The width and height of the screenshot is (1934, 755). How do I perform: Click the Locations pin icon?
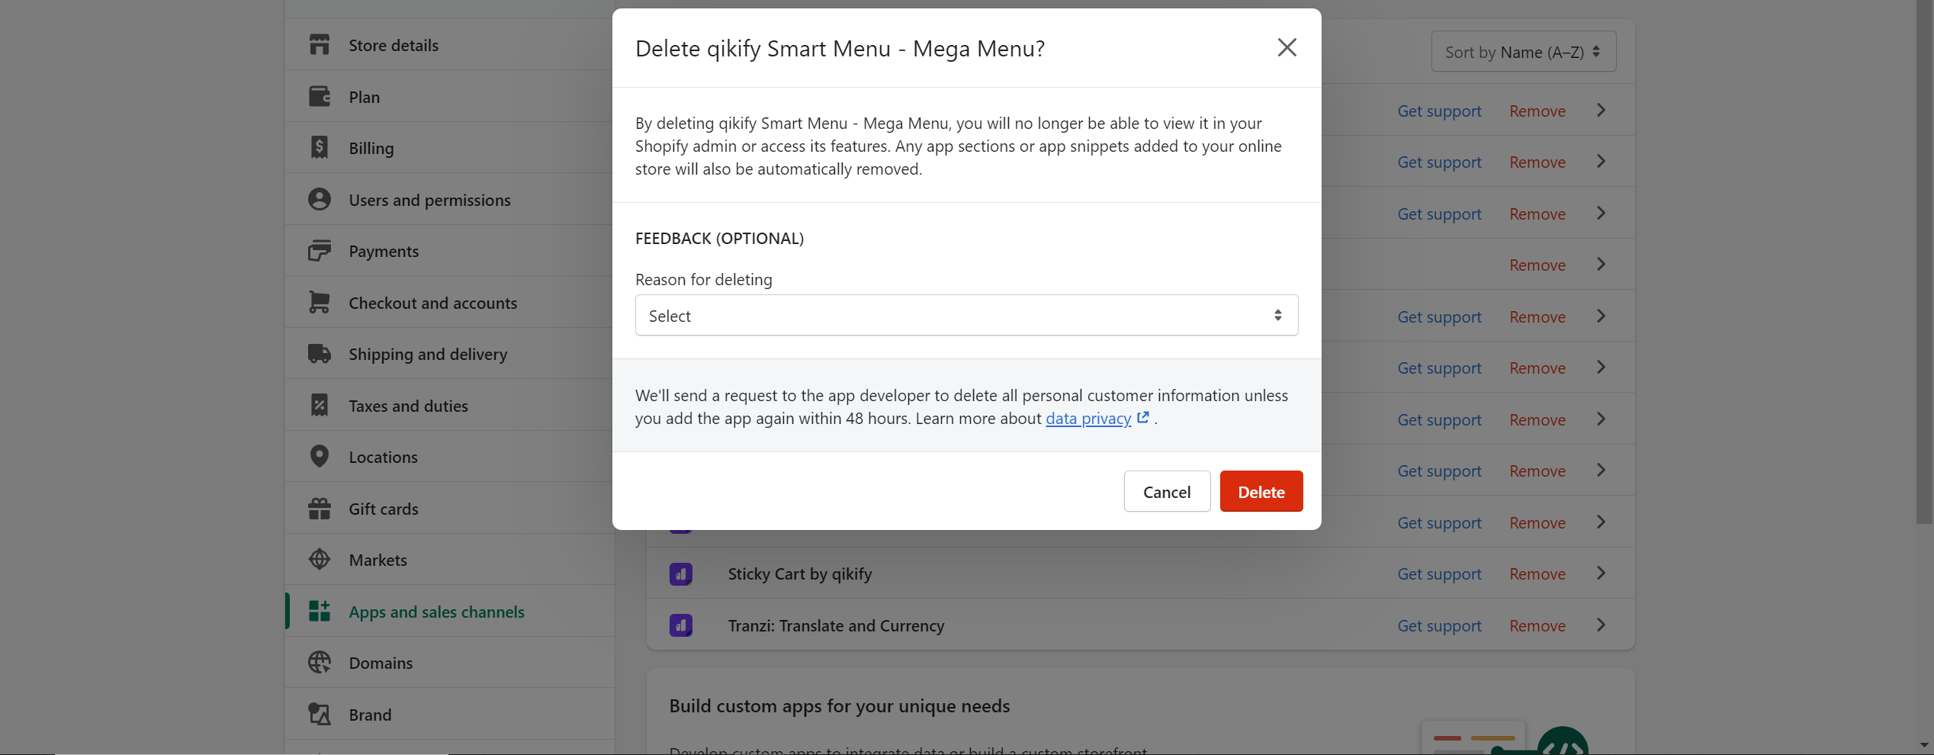320,457
